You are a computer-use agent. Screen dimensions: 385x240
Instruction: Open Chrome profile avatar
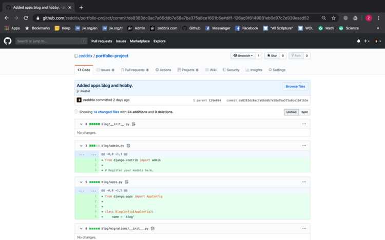tap(369, 18)
